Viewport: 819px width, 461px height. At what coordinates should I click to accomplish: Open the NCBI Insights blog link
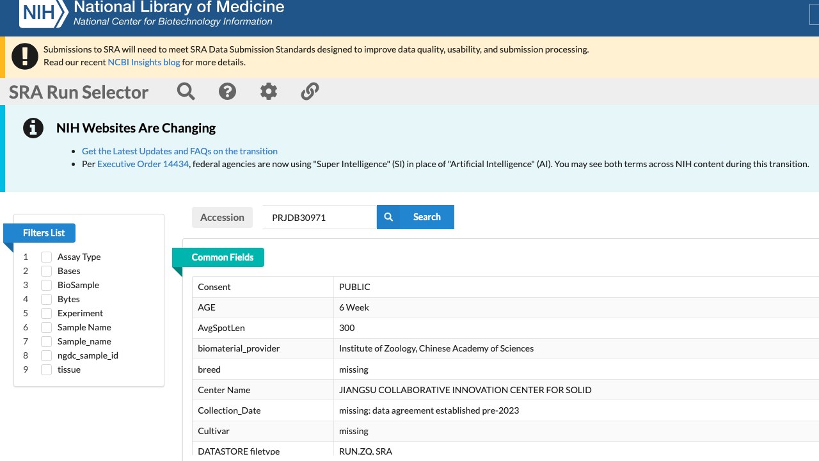pos(144,62)
